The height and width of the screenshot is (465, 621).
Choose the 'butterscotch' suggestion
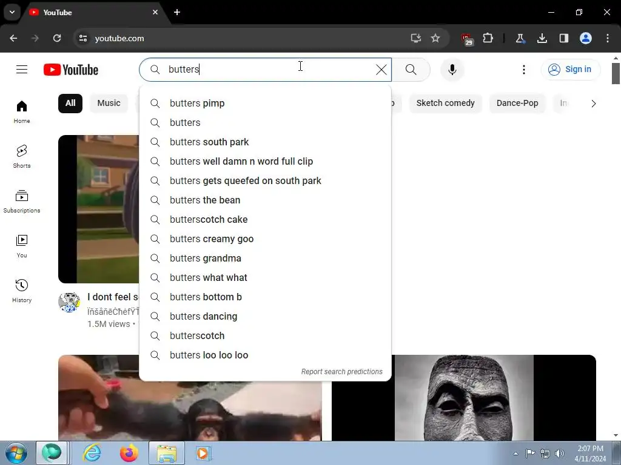(266, 335)
